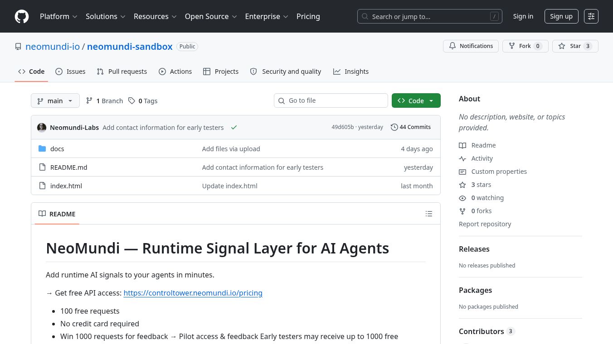
Task: Switch to the Pull requests tab
Action: (122, 72)
